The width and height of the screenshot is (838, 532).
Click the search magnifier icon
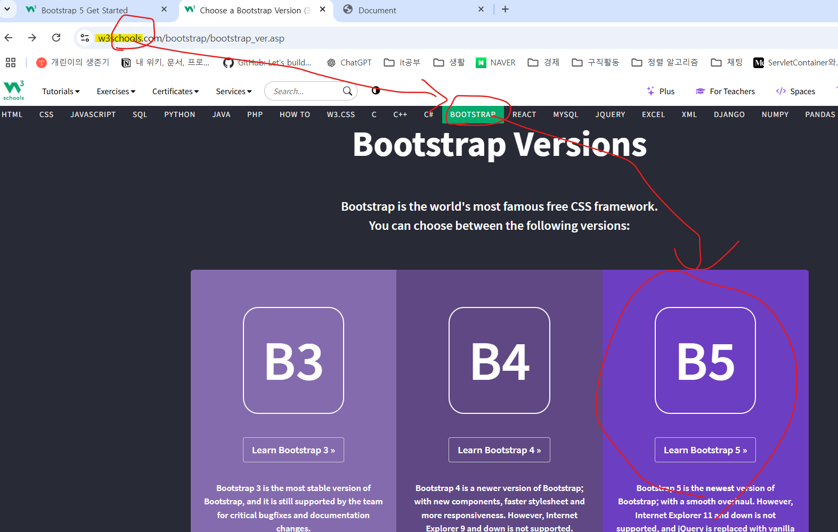pyautogui.click(x=347, y=91)
